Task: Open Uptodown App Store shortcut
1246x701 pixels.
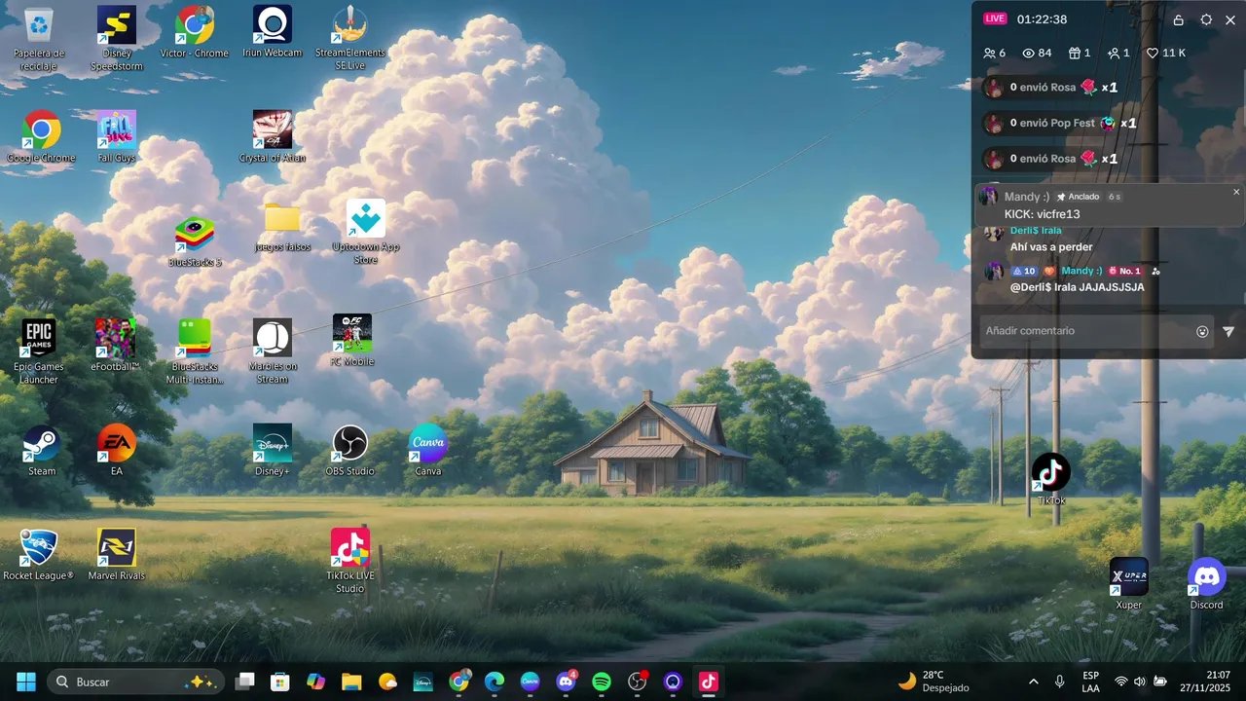Action: tap(366, 234)
